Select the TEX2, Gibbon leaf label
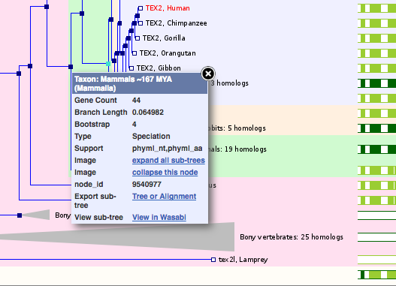Image resolution: width=396 pixels, height=286 pixels. coord(159,68)
